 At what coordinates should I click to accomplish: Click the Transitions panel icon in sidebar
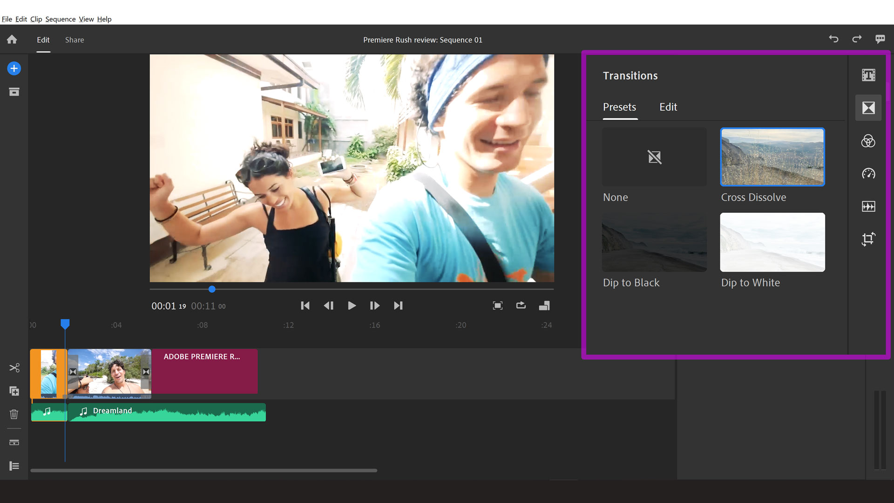[868, 108]
